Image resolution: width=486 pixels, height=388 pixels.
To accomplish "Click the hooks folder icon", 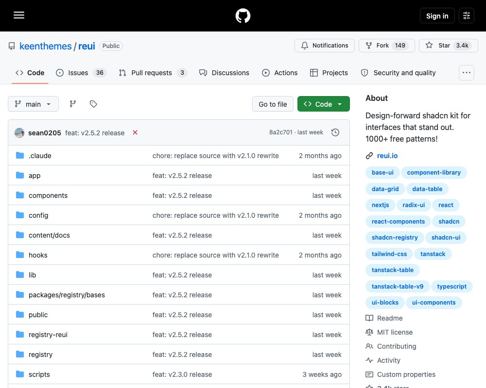I will point(20,255).
